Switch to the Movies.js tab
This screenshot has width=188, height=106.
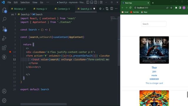tap(18, 9)
